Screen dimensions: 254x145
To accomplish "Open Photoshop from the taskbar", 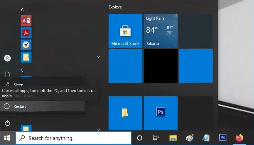I will pos(223,138).
